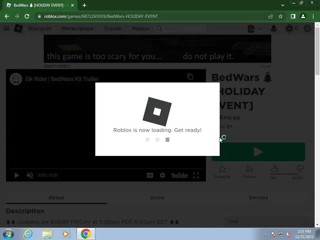Open the Windows Start button
Viewport: 320px width, 240px height.
tap(8, 234)
